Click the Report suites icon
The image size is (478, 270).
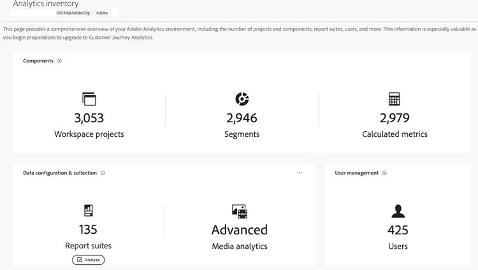[89, 210]
